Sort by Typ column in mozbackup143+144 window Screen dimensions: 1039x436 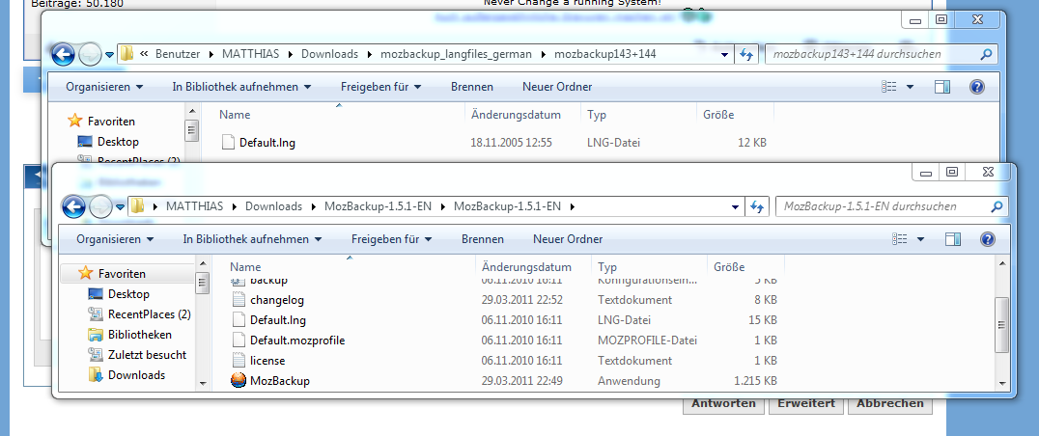tap(597, 115)
